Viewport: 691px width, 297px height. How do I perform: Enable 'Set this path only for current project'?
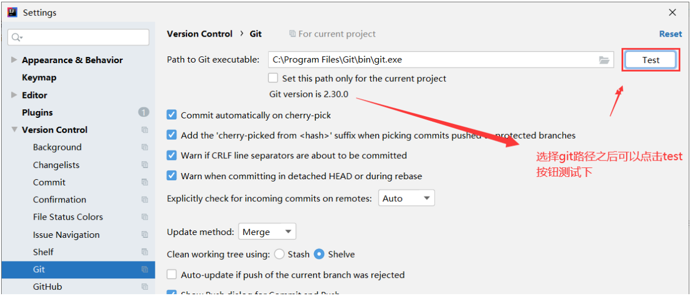click(273, 78)
